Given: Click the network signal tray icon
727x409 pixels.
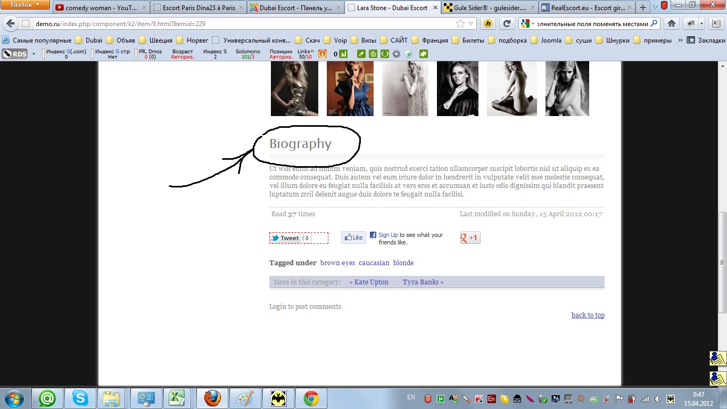Looking at the screenshot, I should tap(645, 398).
